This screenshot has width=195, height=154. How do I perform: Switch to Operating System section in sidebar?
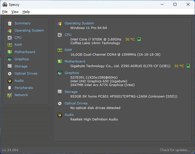[29, 31]
